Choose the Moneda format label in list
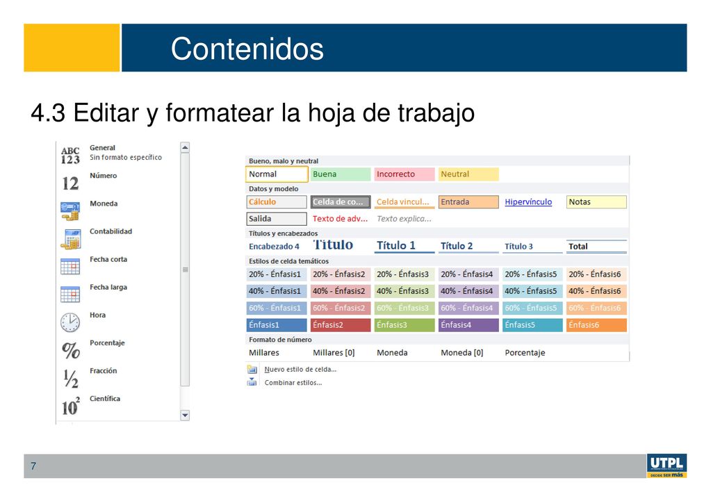 104,204
